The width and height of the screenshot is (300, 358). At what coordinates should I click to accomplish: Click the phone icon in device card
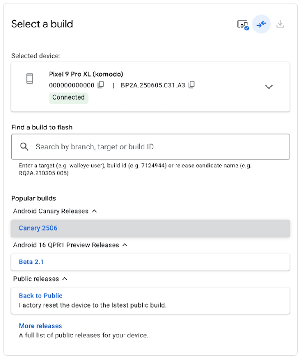tap(30, 79)
